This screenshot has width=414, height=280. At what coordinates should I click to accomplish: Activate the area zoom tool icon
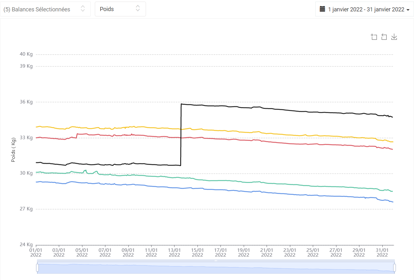[374, 37]
